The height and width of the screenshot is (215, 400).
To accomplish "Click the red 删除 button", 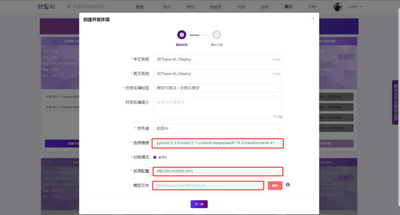I will click(x=275, y=186).
